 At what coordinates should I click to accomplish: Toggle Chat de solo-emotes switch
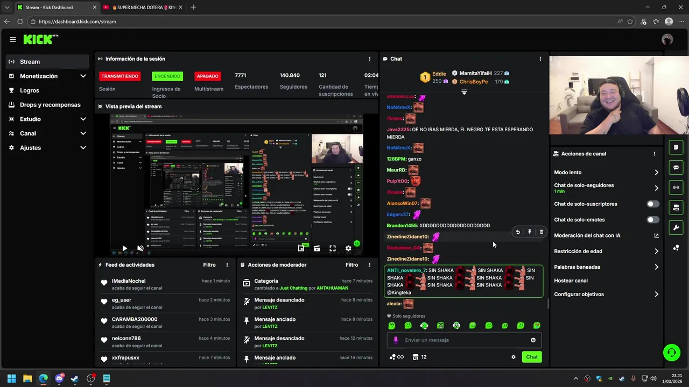(653, 220)
